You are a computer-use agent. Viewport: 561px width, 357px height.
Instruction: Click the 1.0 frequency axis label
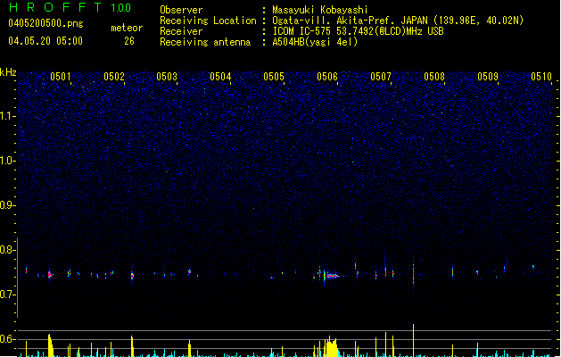(x=8, y=161)
